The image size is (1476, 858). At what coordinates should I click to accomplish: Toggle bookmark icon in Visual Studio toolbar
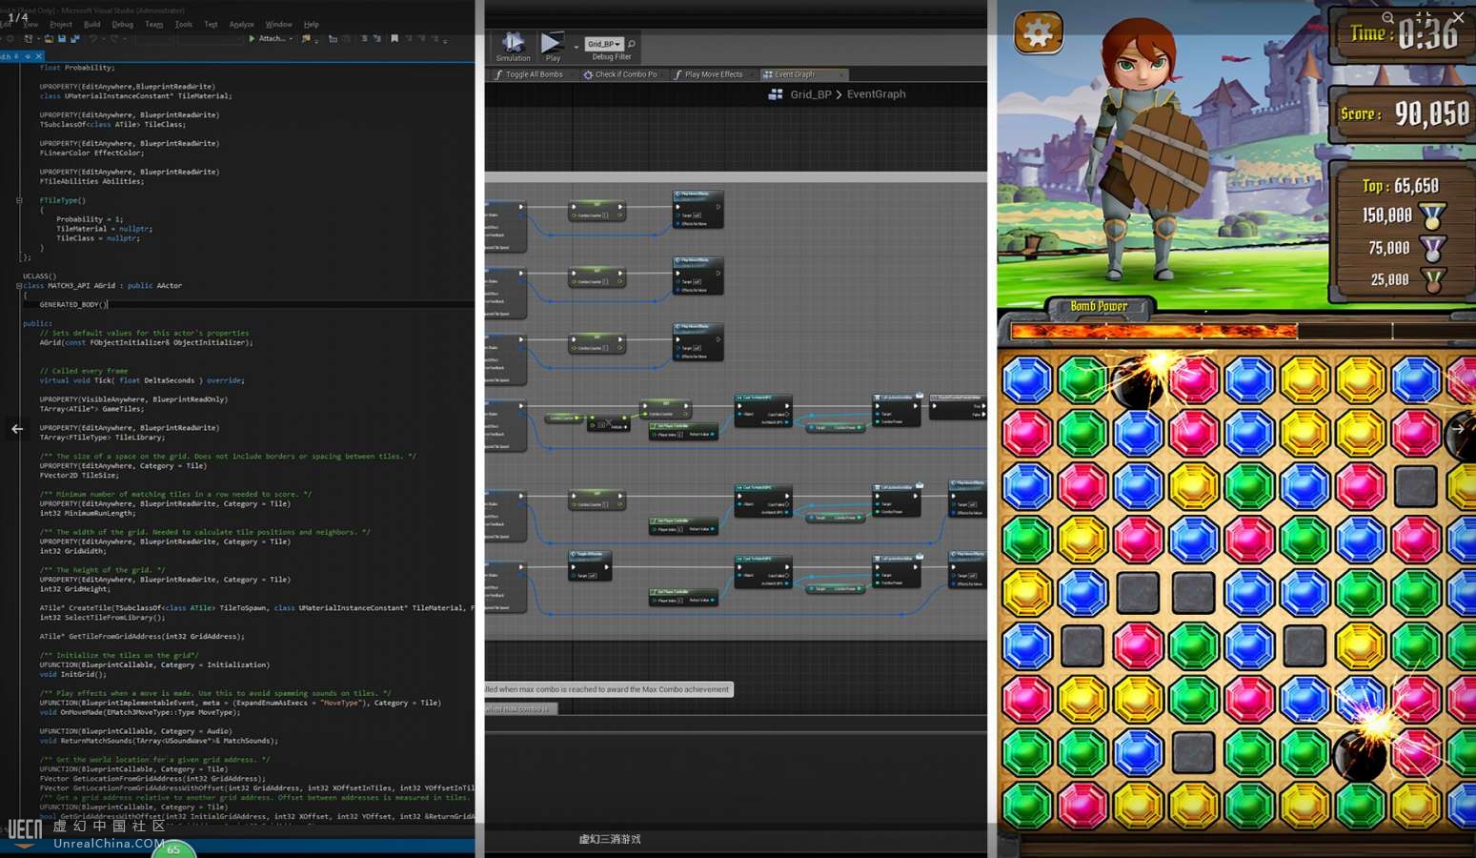(394, 39)
